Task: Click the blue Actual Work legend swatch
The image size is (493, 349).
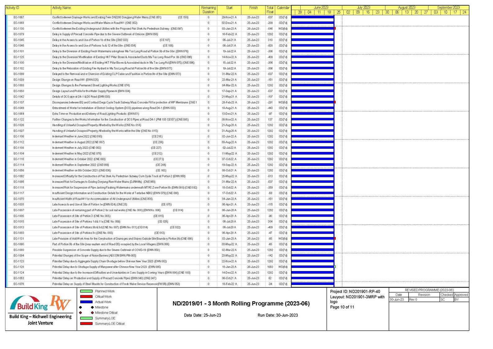Action: point(86,302)
